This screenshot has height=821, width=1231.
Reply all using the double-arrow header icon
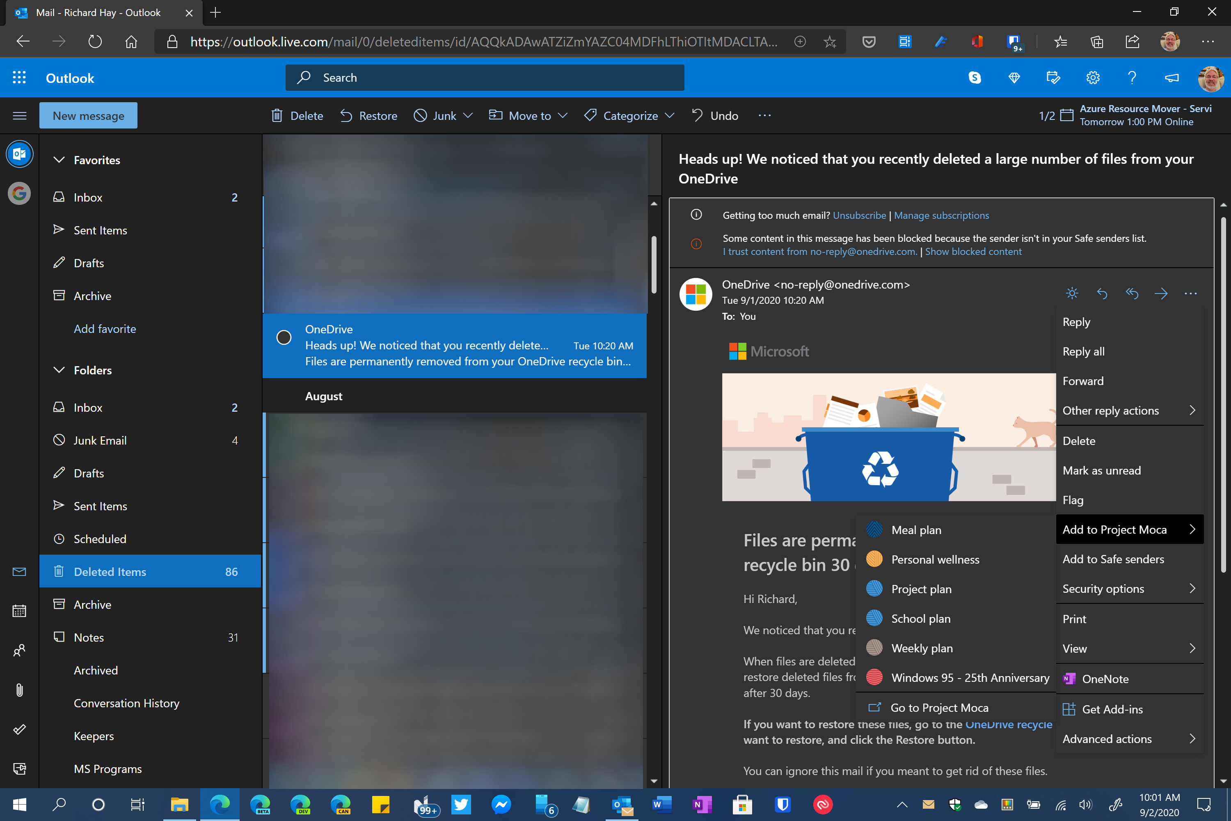1132,293
